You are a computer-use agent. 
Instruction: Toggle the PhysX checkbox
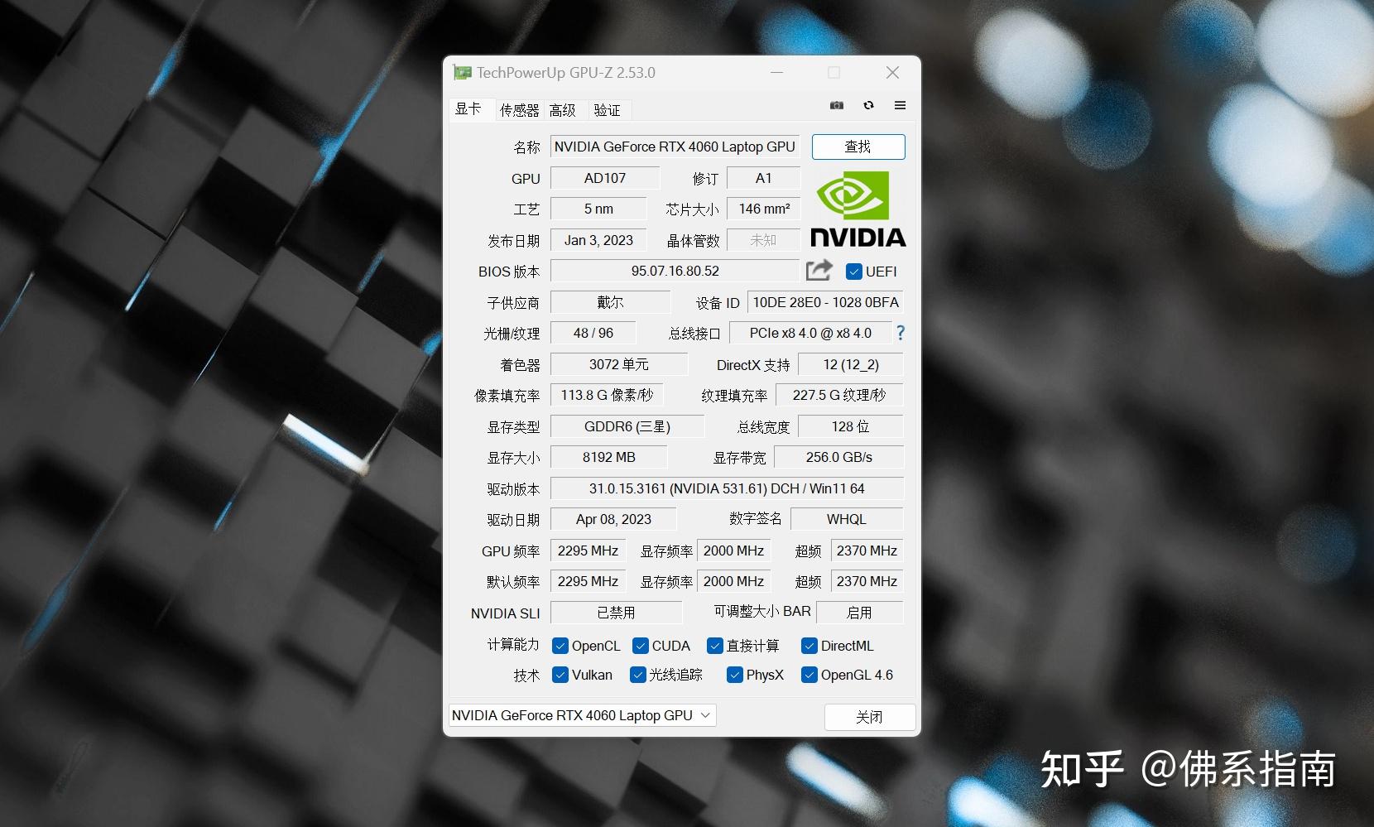734,675
